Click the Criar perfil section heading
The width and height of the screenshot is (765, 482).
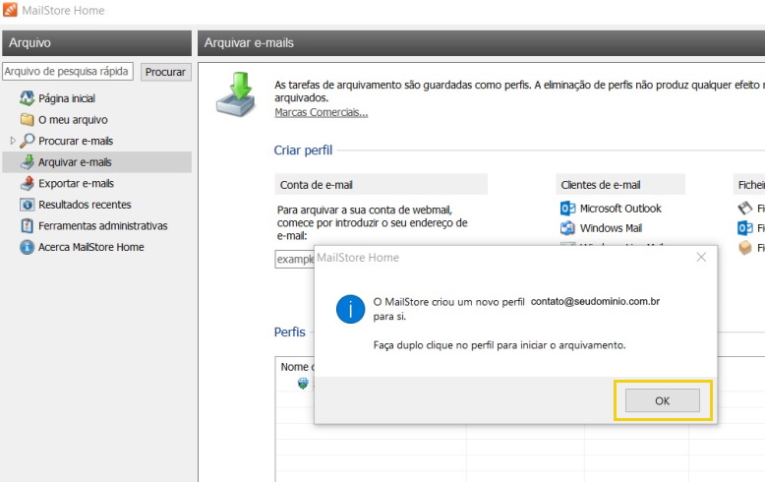pyautogui.click(x=303, y=151)
